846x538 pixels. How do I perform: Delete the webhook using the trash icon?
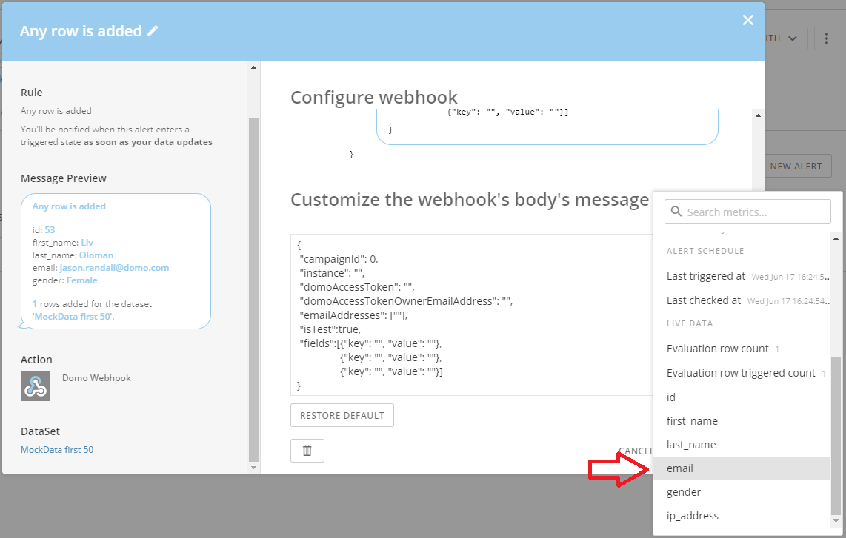coord(307,451)
